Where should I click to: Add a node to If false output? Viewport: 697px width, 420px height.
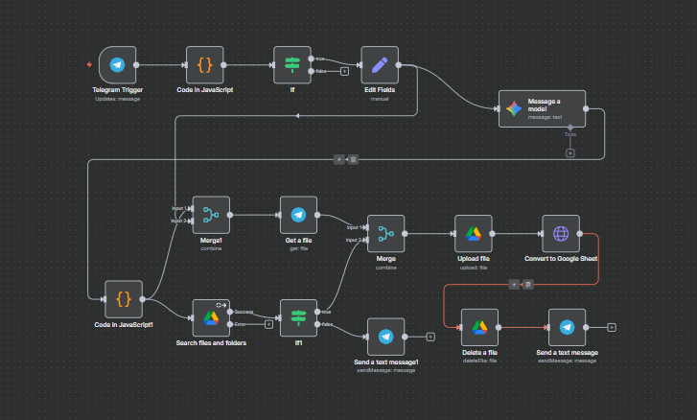pyautogui.click(x=344, y=71)
